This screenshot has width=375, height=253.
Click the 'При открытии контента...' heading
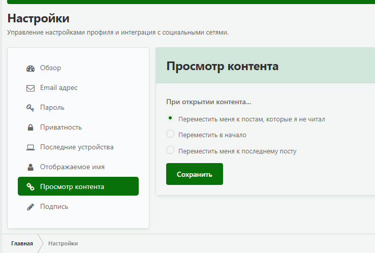pyautogui.click(x=208, y=102)
